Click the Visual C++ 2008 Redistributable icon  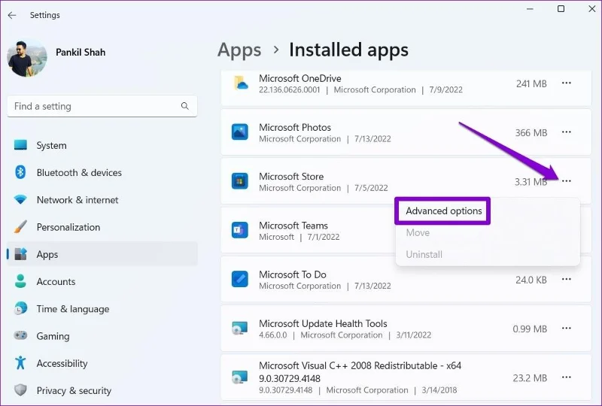pos(240,377)
